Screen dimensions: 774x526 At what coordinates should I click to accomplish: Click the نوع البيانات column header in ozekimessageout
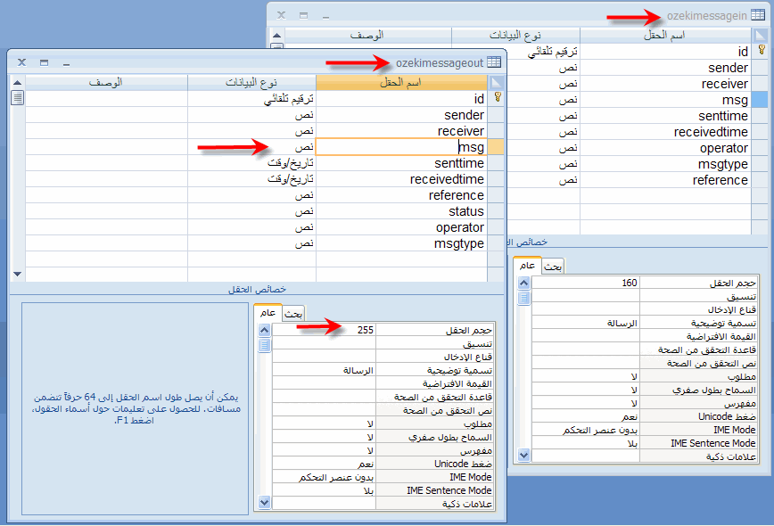point(251,82)
